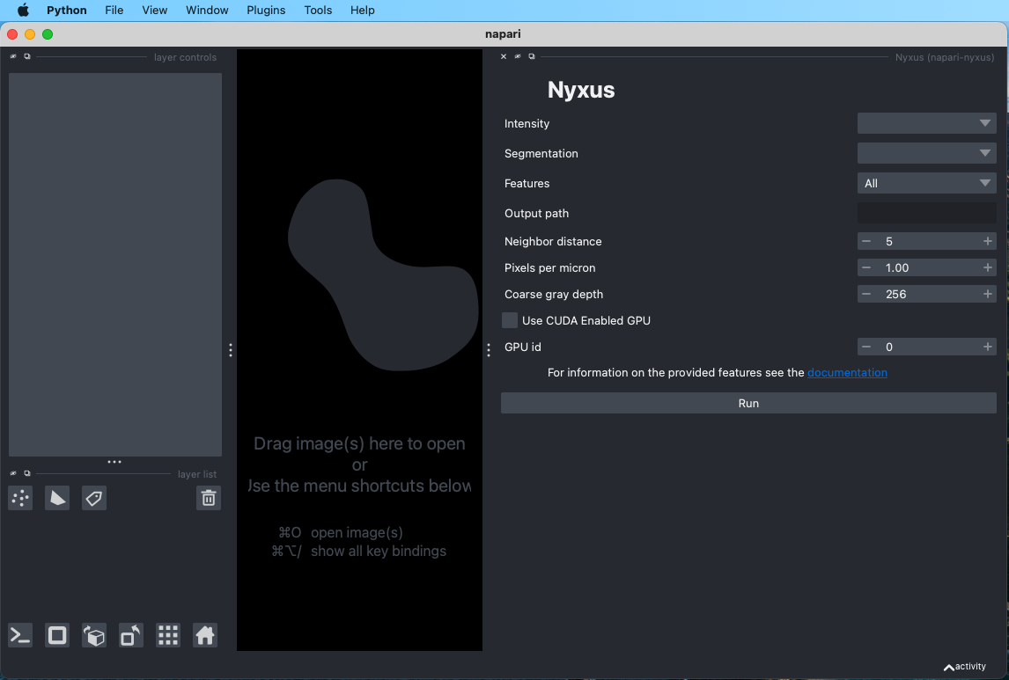The height and width of the screenshot is (680, 1009).
Task: Float the layer list panel
Action: point(27,473)
